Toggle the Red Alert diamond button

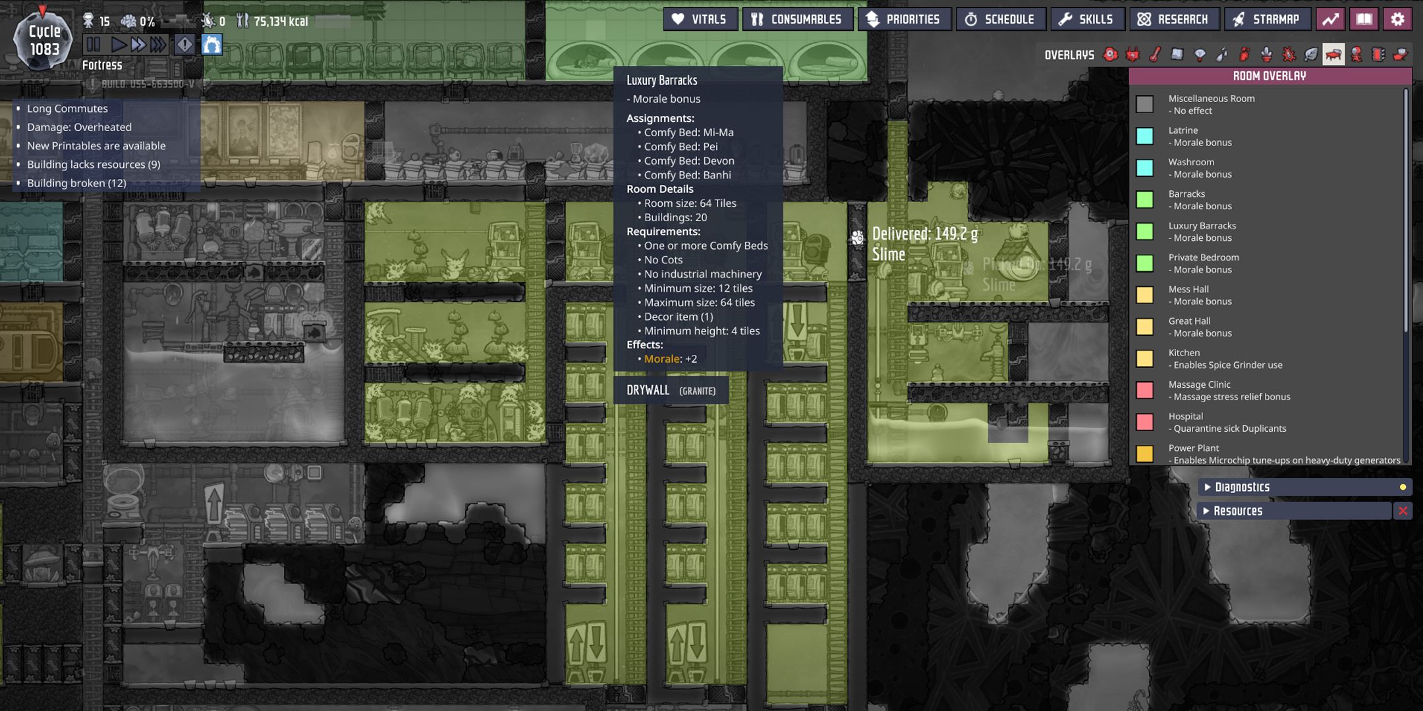185,45
